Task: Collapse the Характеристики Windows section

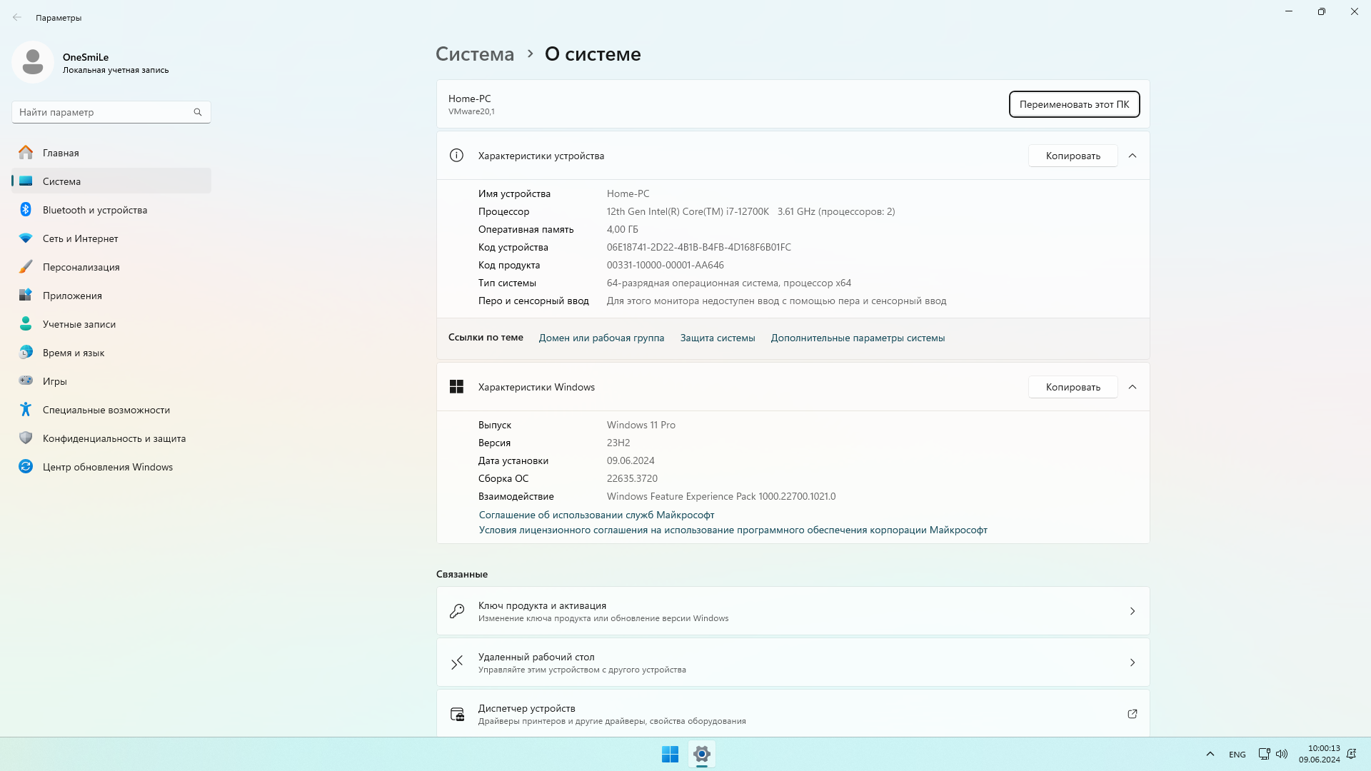Action: (x=1133, y=386)
